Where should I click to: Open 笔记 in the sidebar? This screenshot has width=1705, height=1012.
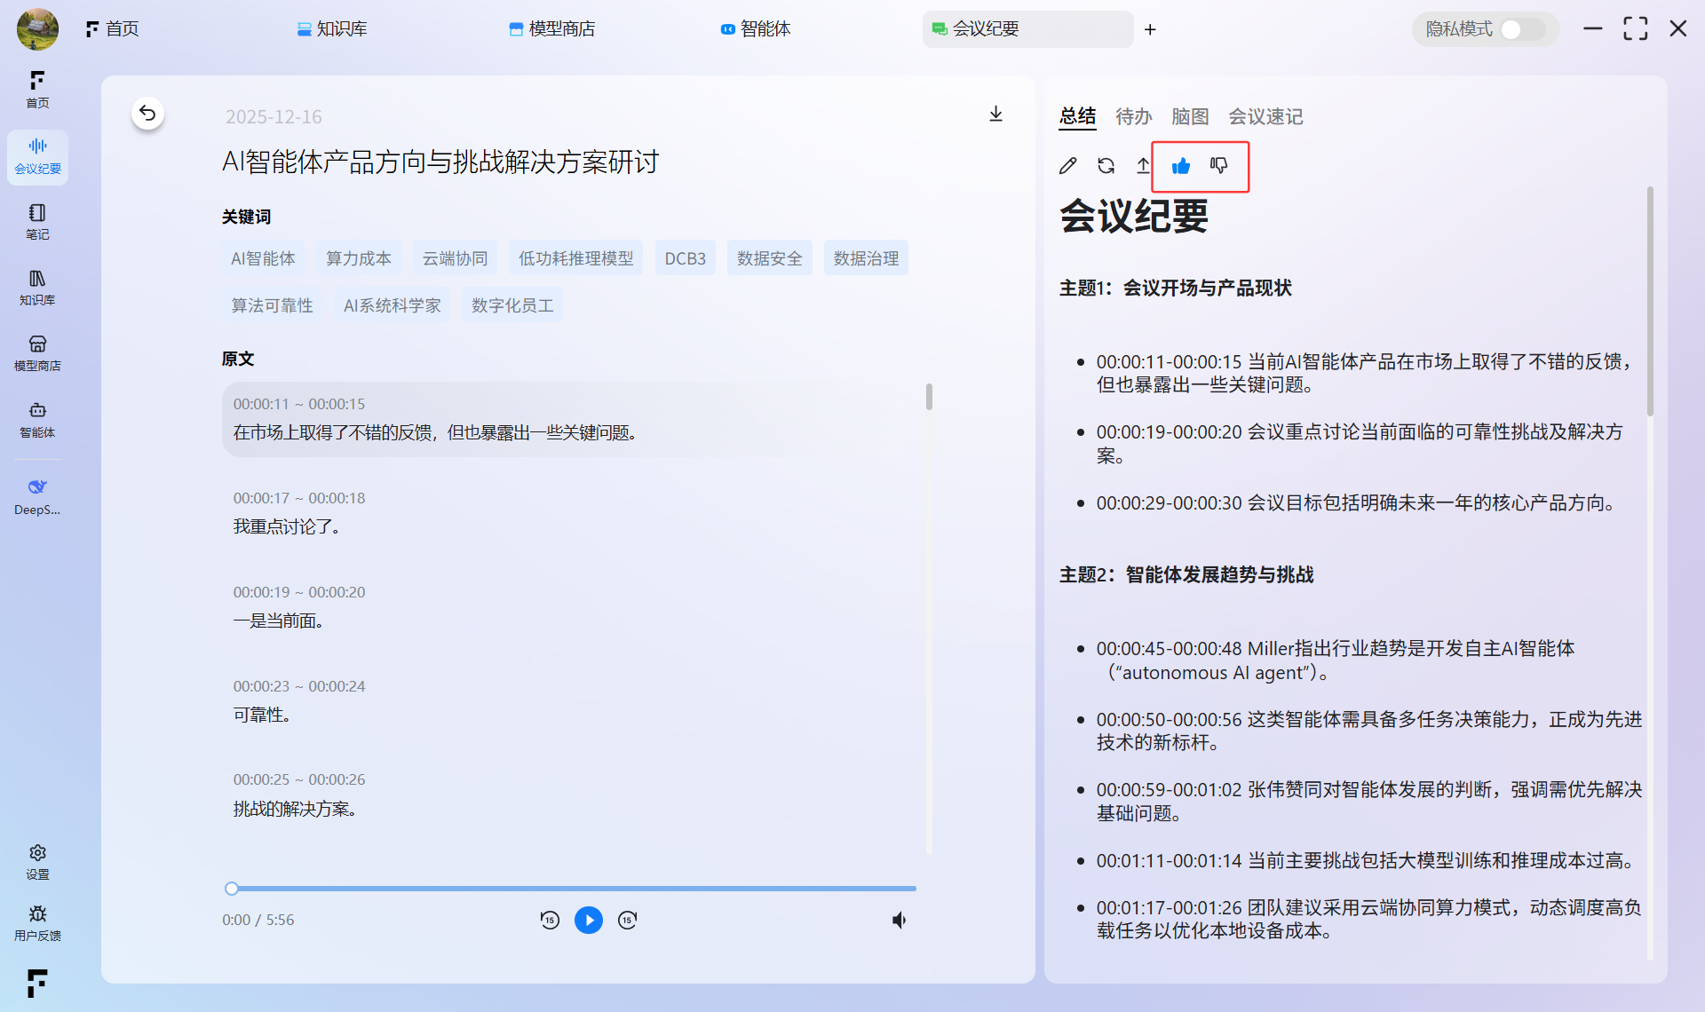pos(37,222)
